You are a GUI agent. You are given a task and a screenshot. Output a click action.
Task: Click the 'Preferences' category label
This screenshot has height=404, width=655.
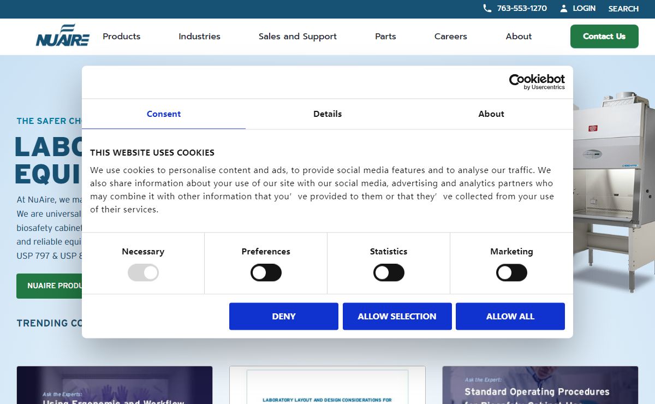(266, 252)
